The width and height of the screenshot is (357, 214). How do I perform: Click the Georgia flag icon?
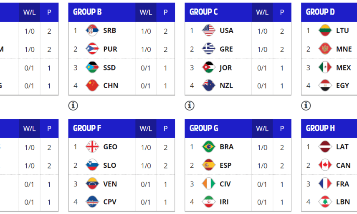point(92,147)
